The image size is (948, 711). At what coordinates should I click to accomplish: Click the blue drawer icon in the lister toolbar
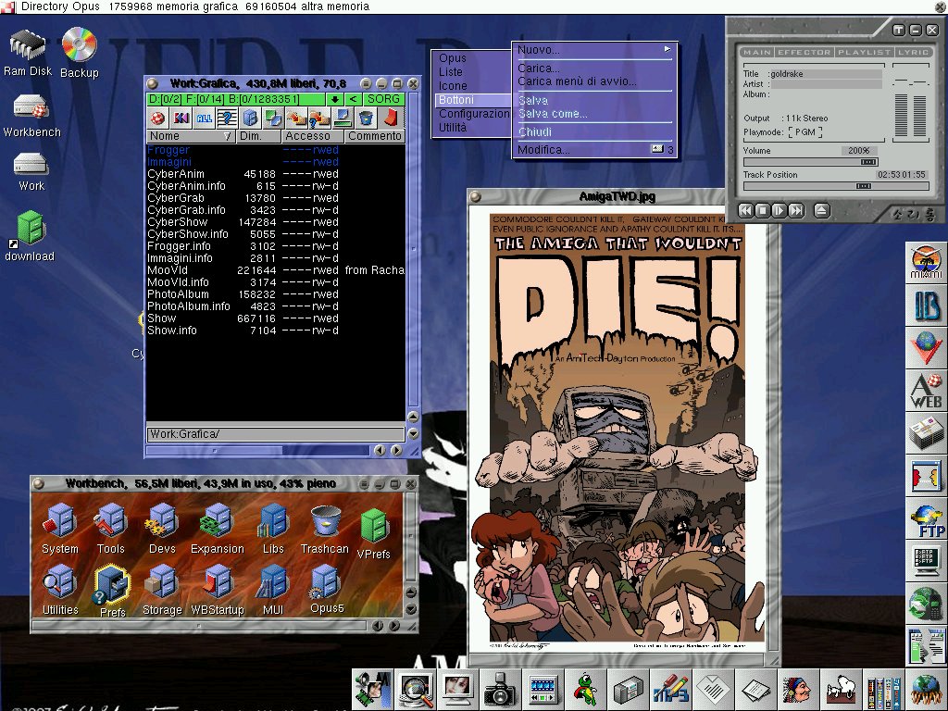pos(250,118)
